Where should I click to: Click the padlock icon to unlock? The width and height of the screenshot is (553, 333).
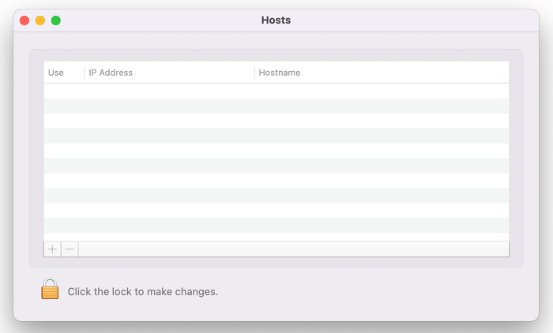click(50, 290)
